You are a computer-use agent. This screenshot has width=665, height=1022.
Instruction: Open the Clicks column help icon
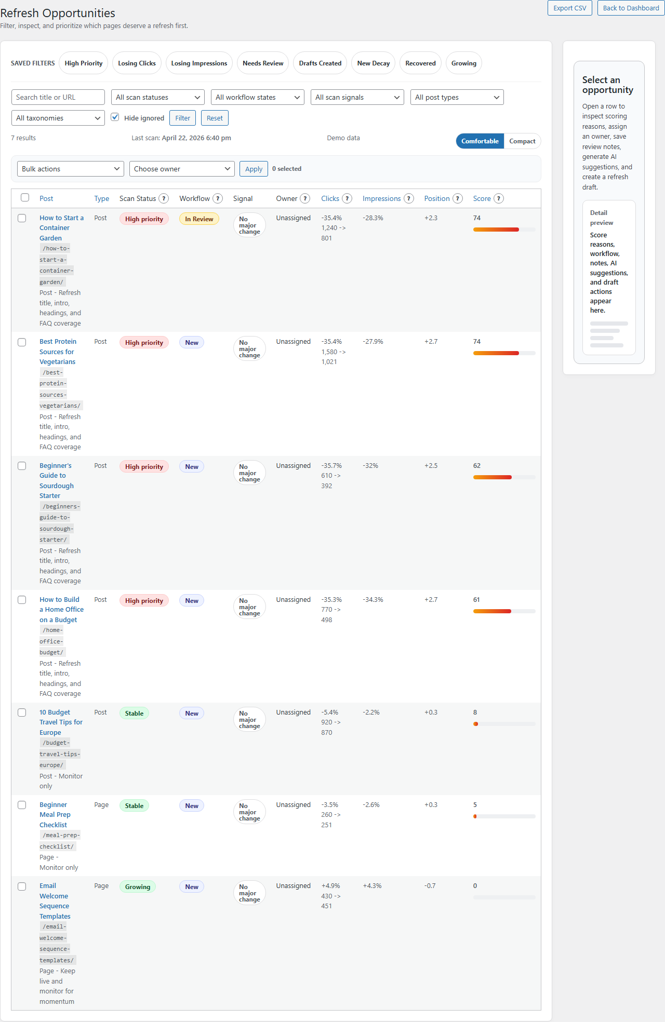pos(347,198)
